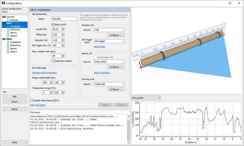Click the 3D kiln model view
Image resolution: width=244 pixels, height=146 pixels.
point(187,51)
